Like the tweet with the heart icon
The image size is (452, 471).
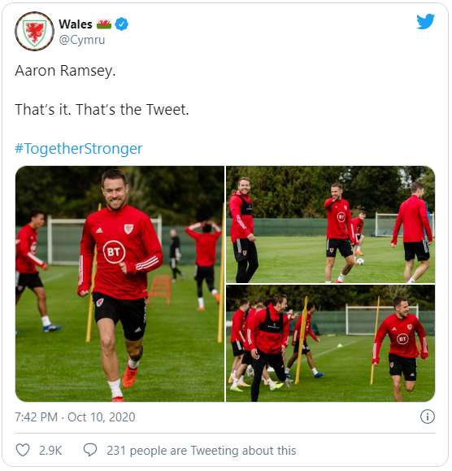[23, 450]
